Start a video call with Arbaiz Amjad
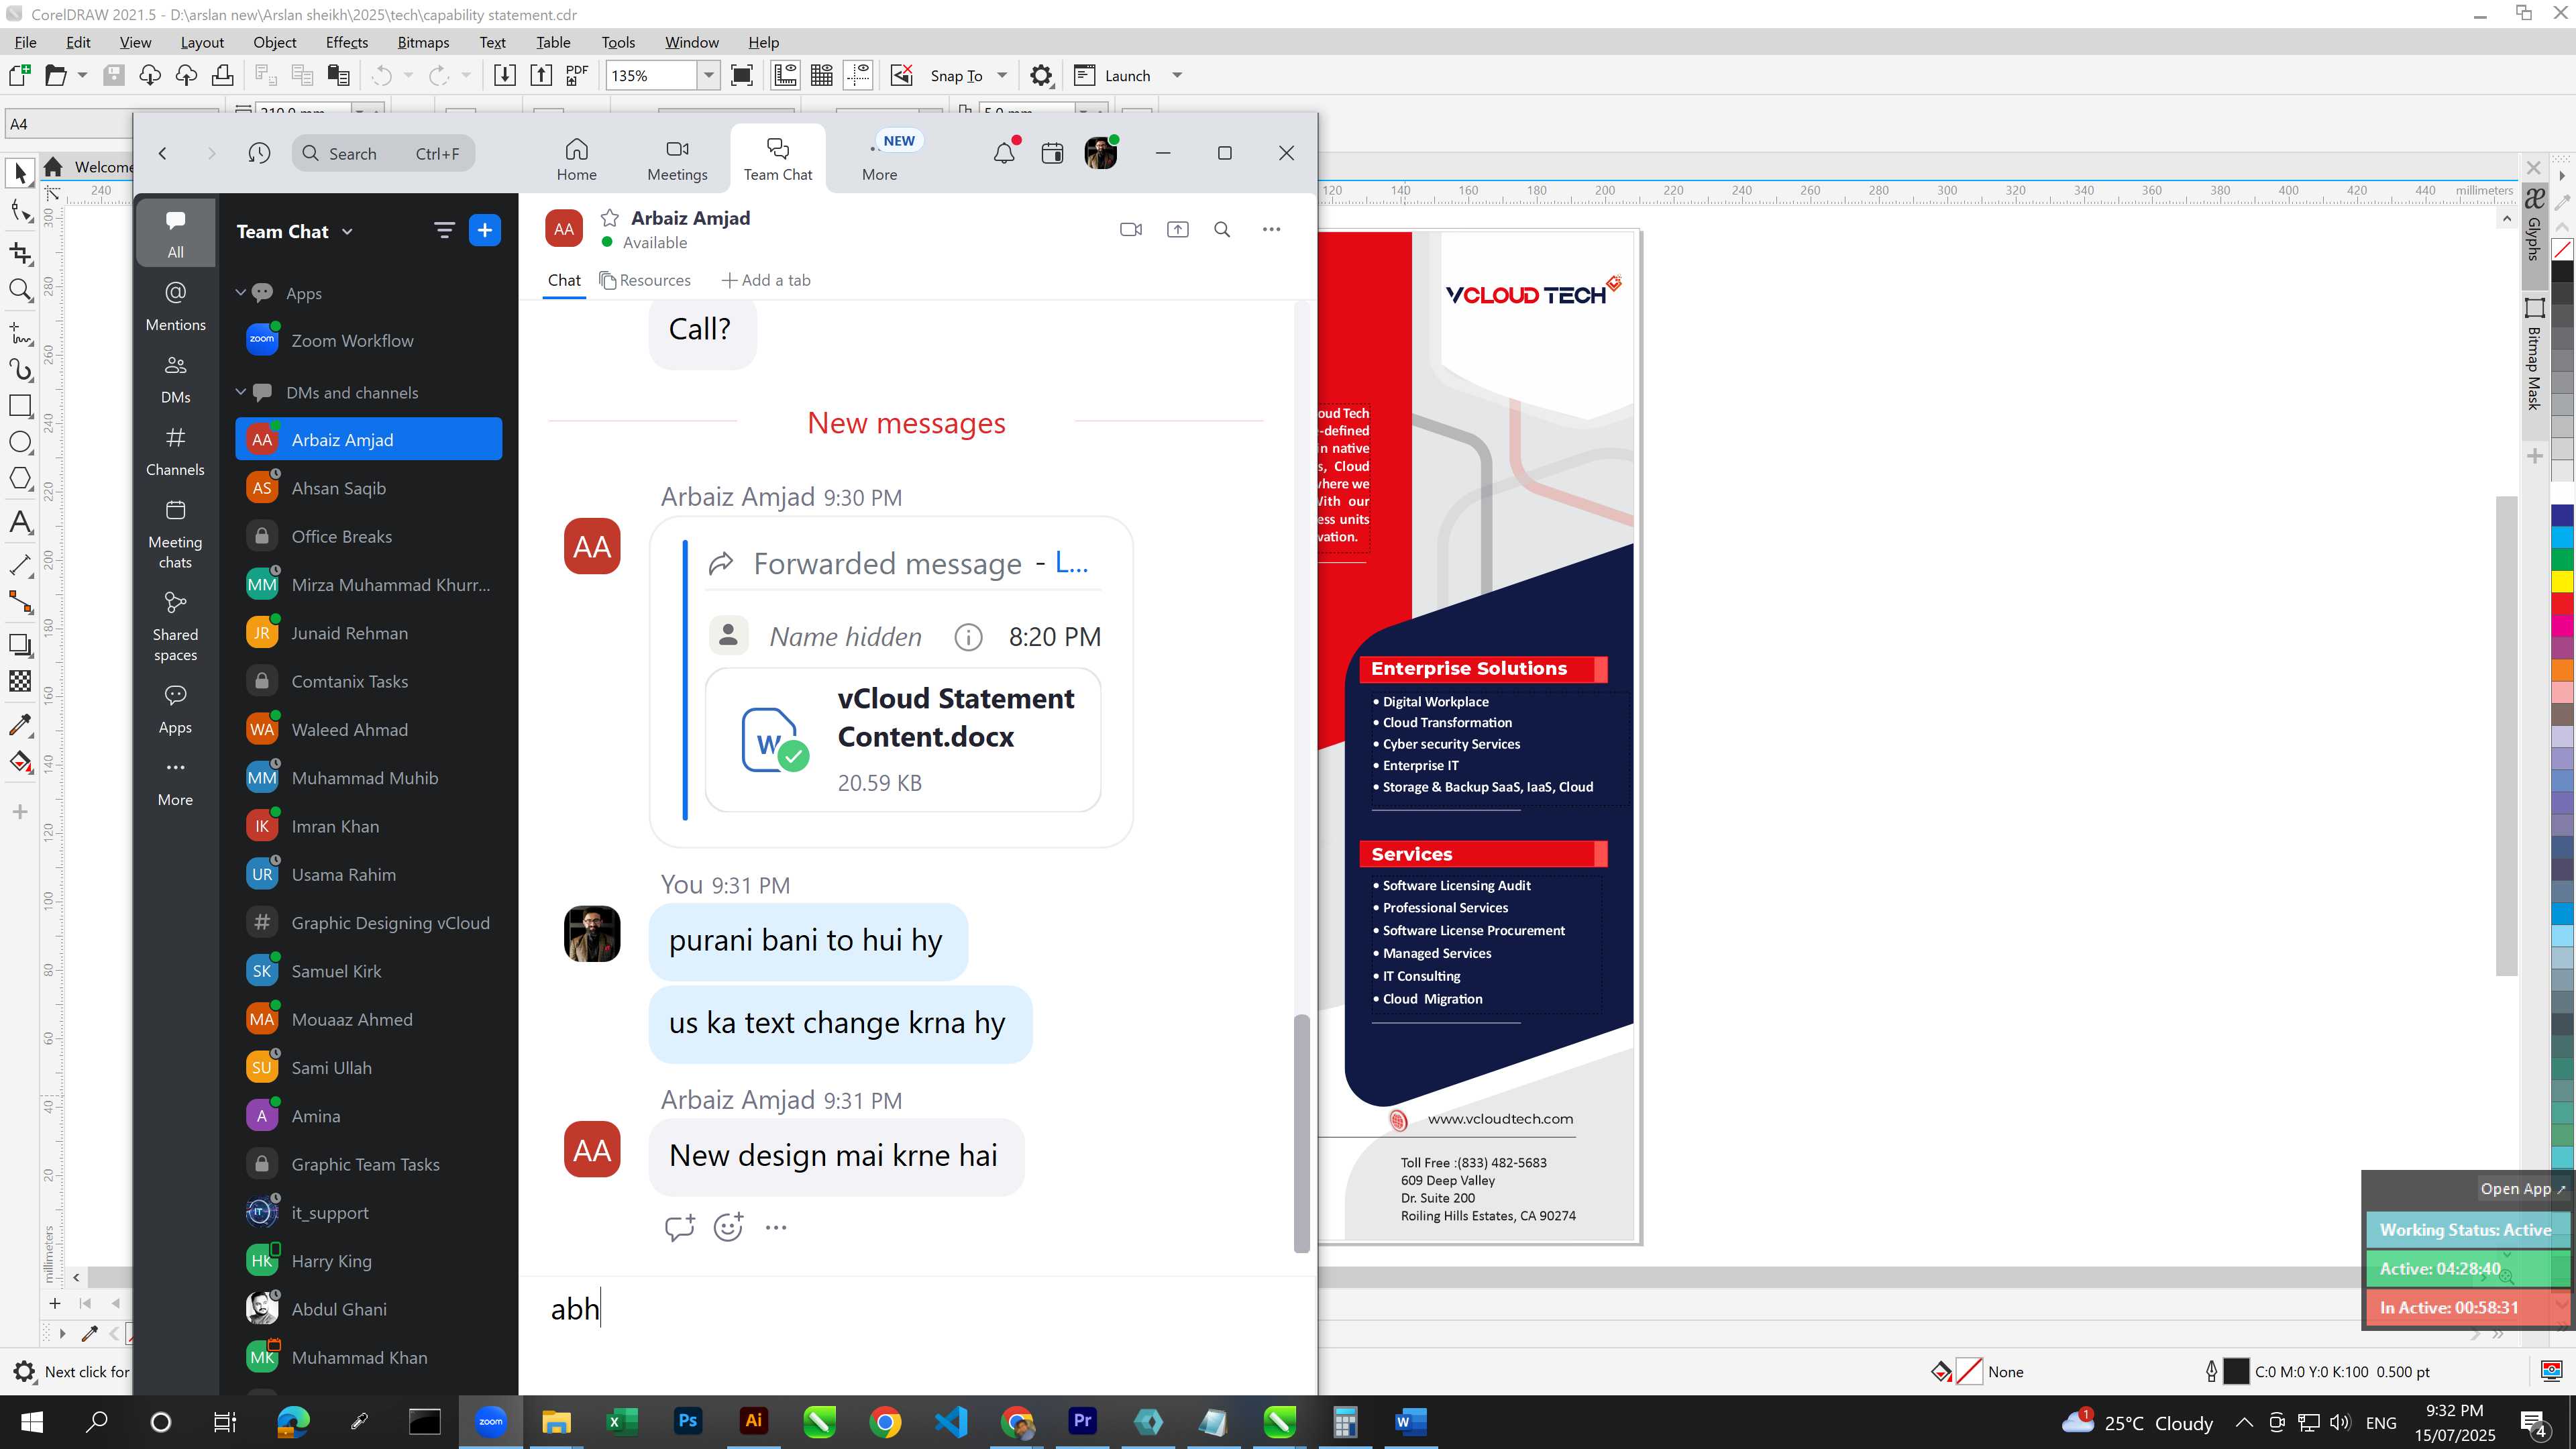2576x1449 pixels. pyautogui.click(x=1131, y=229)
